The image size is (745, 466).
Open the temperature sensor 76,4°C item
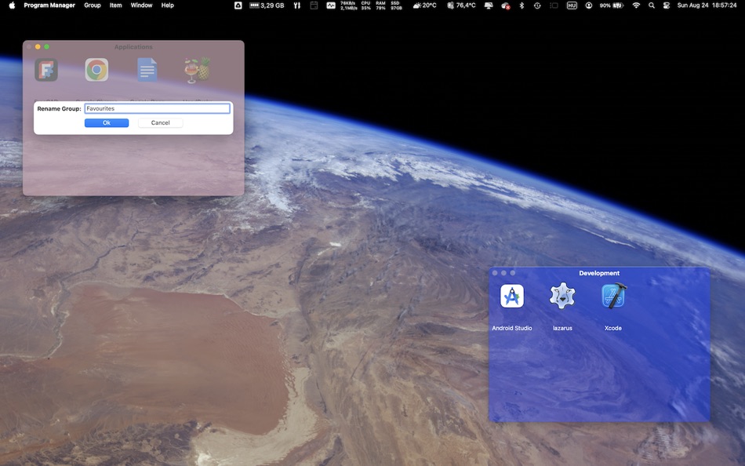[461, 5]
